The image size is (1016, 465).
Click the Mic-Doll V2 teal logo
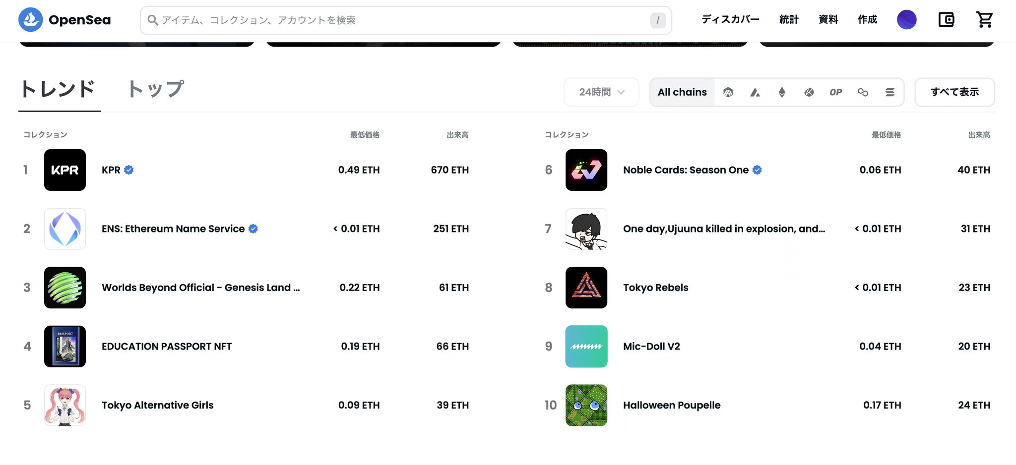pos(586,347)
